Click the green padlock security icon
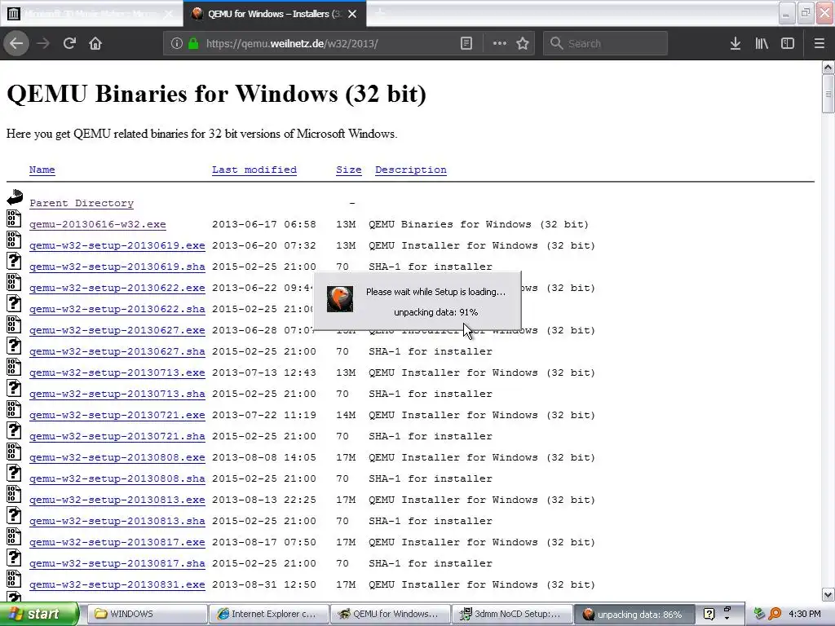 click(x=193, y=43)
